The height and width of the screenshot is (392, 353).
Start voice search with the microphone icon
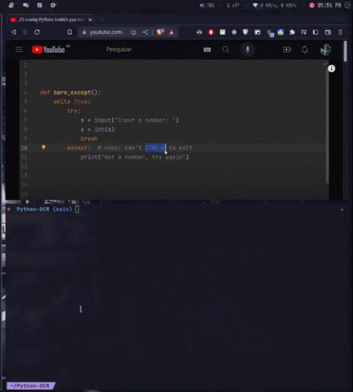click(248, 50)
